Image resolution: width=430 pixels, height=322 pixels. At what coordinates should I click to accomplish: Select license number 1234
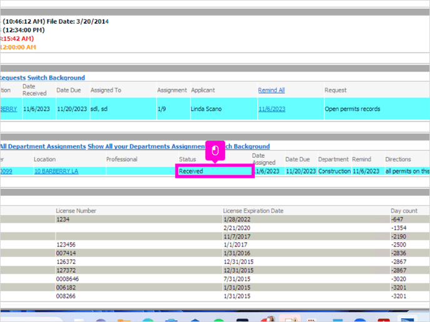click(62, 219)
